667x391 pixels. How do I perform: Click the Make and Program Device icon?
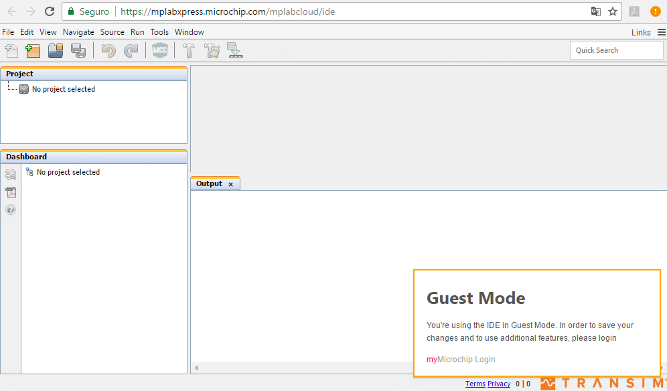tap(234, 50)
